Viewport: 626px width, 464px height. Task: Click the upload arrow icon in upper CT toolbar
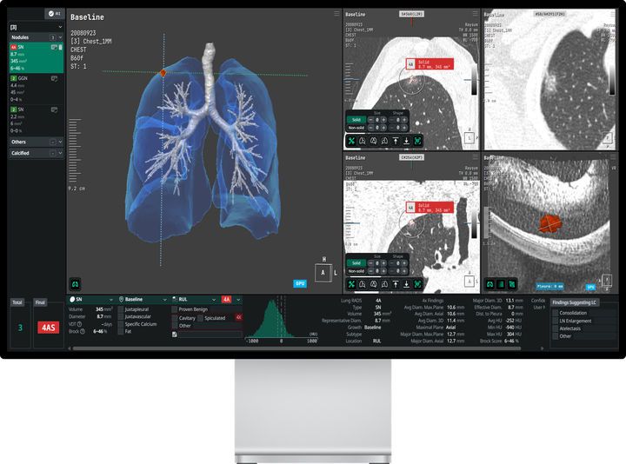pyautogui.click(x=396, y=140)
